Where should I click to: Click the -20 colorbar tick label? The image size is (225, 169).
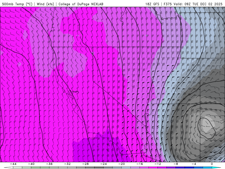(122, 164)
